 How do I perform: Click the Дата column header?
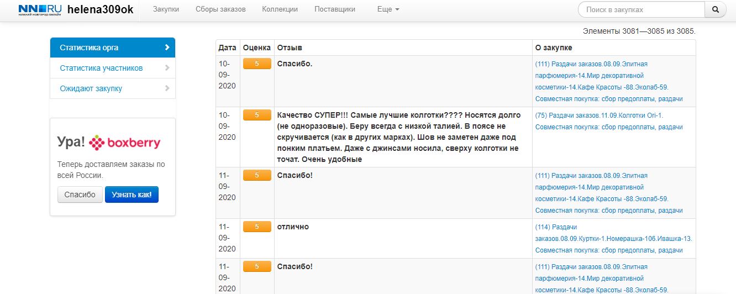click(227, 48)
